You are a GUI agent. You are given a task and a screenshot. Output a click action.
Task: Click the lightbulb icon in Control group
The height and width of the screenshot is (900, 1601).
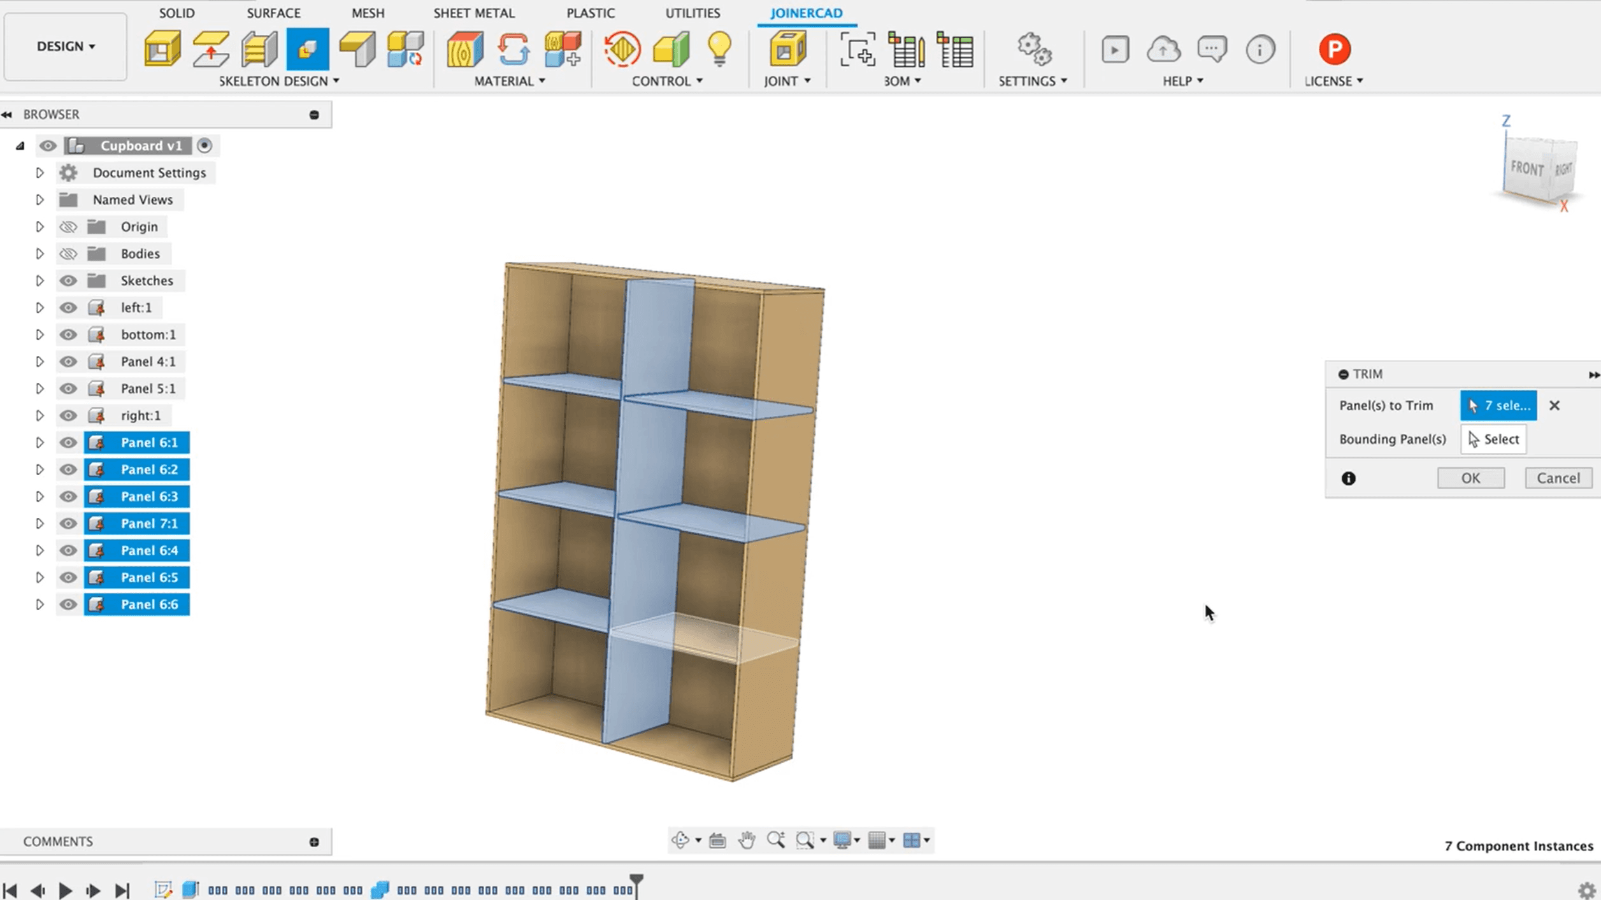click(x=719, y=49)
